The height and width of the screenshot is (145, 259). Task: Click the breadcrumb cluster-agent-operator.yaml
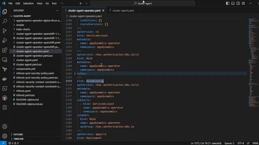coord(85,16)
